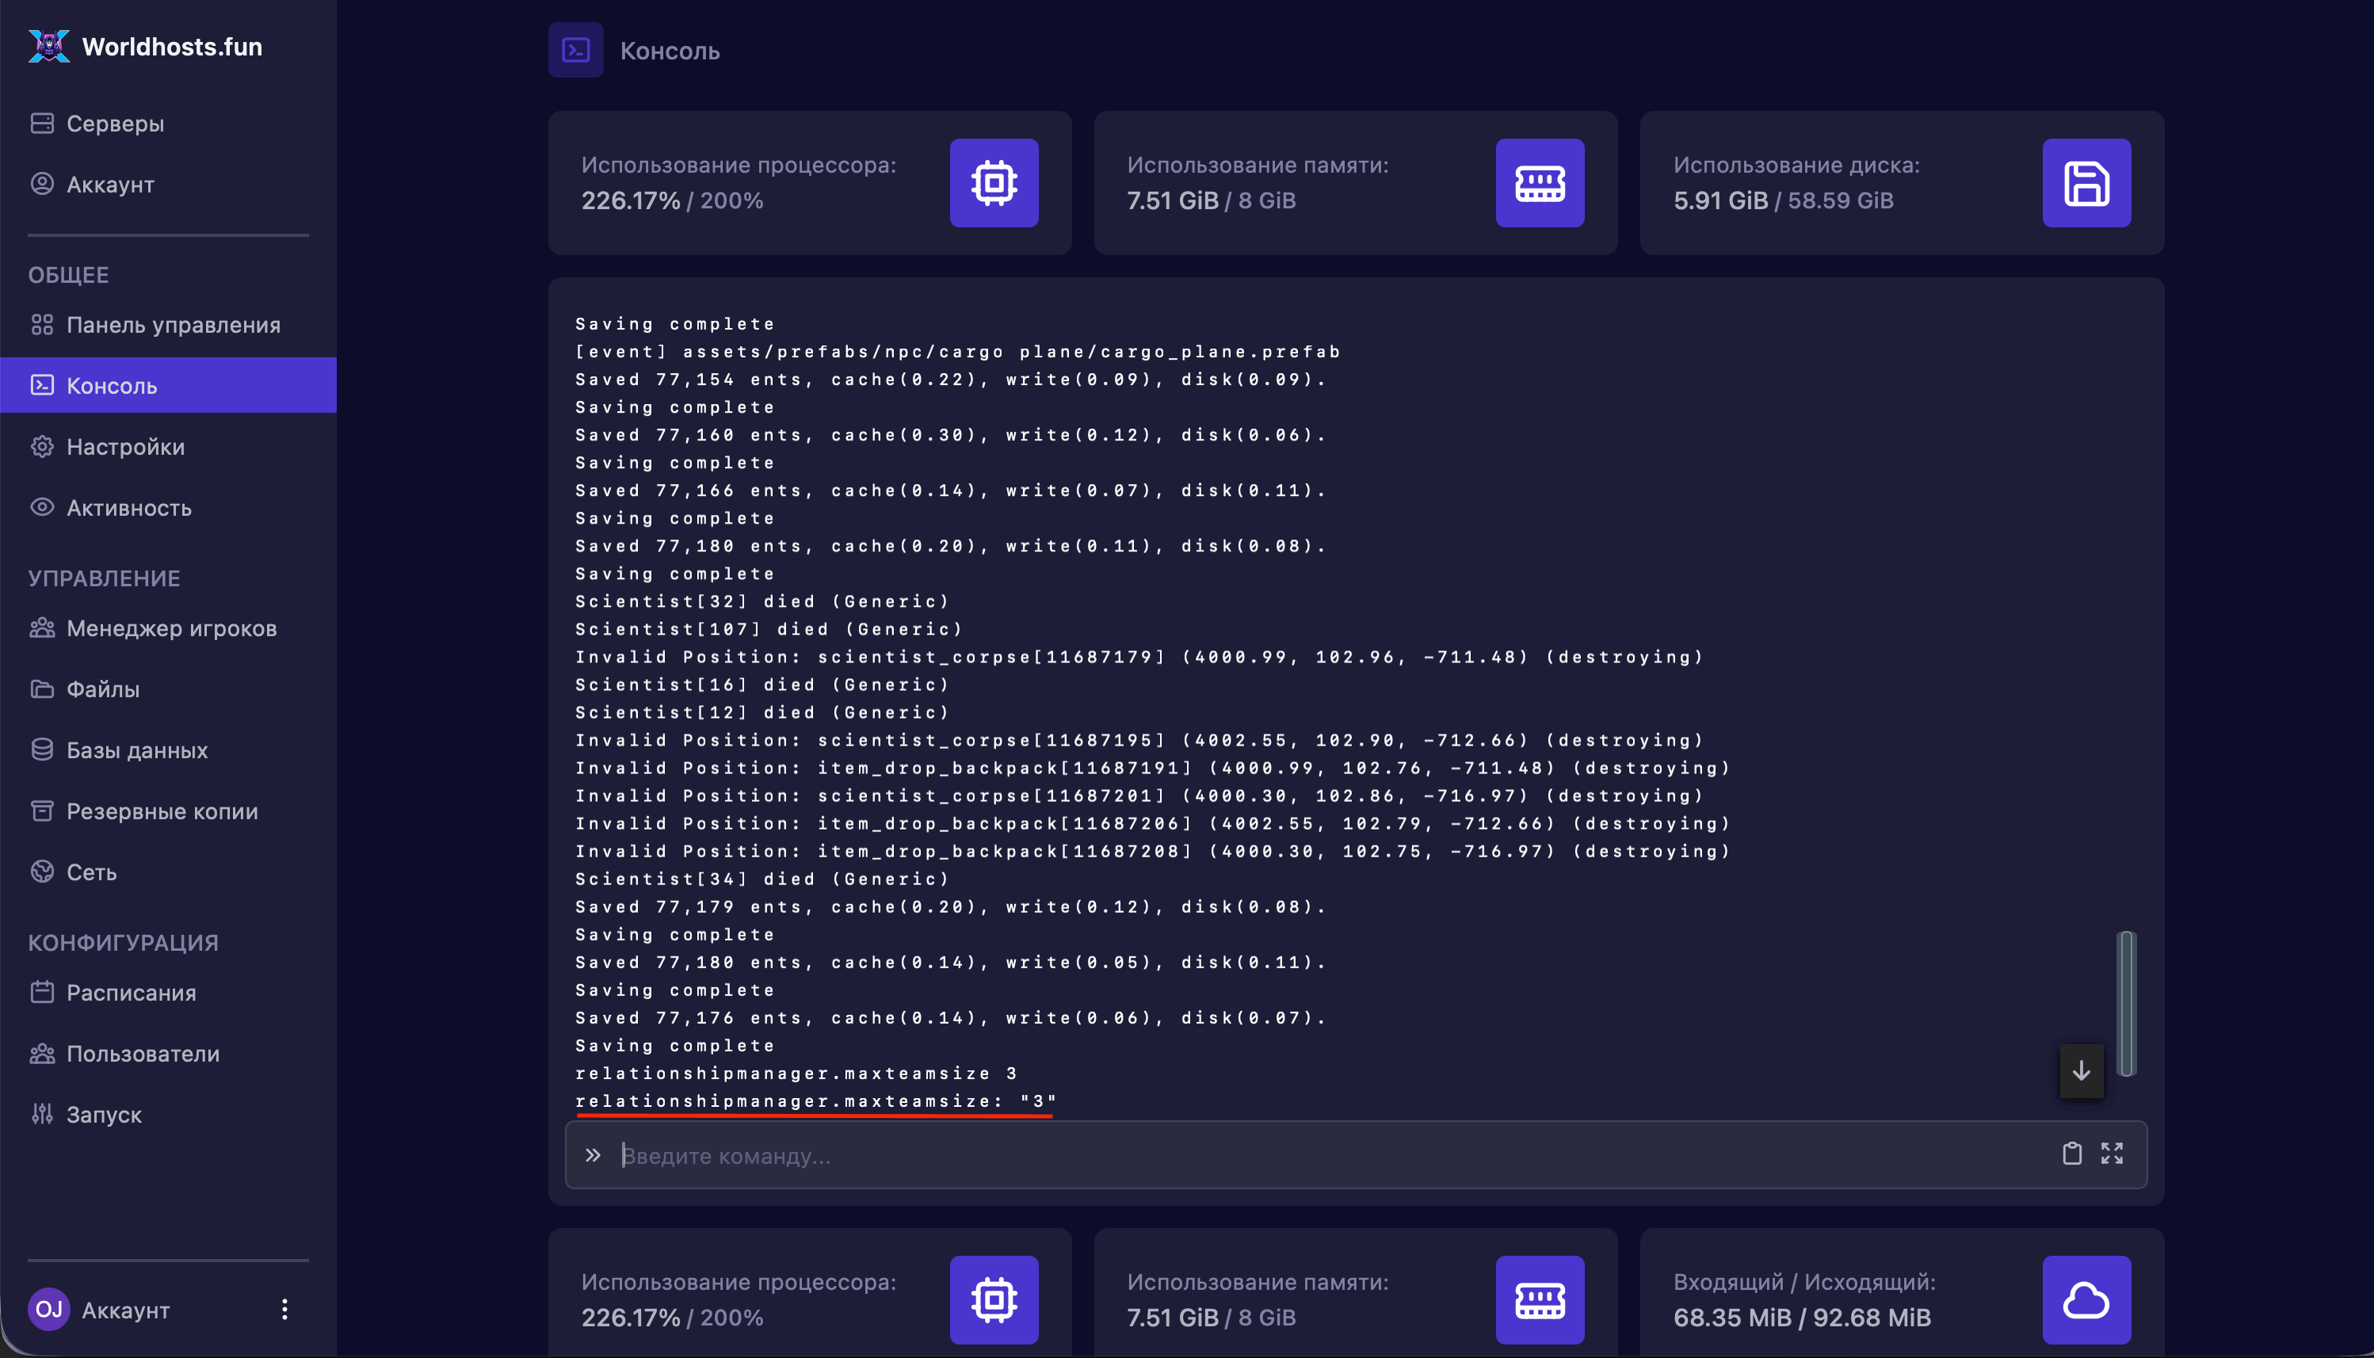Viewport: 2374px width, 1358px height.
Task: Click Сеть link text
Action: pyautogui.click(x=91, y=872)
